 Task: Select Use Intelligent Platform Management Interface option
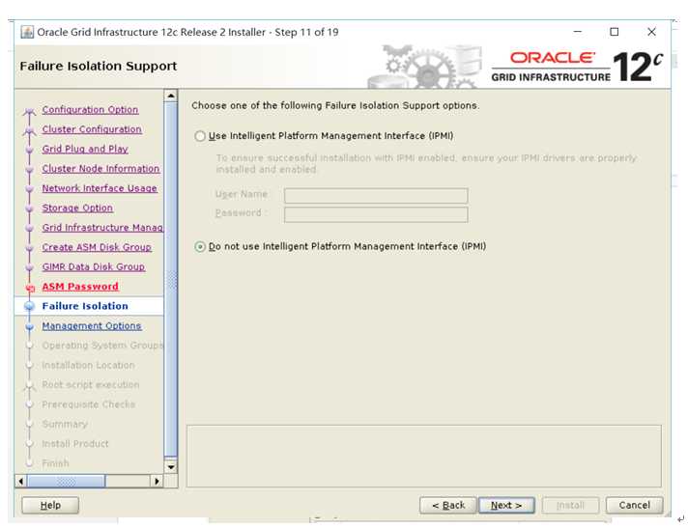pos(200,136)
